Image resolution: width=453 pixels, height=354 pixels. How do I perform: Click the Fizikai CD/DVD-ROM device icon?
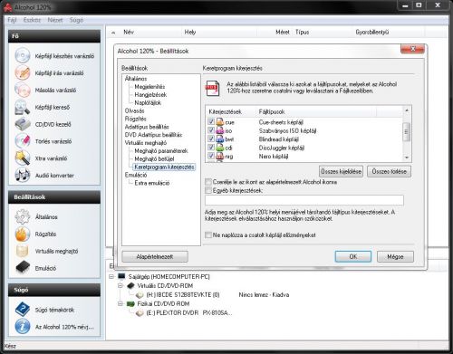(130, 303)
